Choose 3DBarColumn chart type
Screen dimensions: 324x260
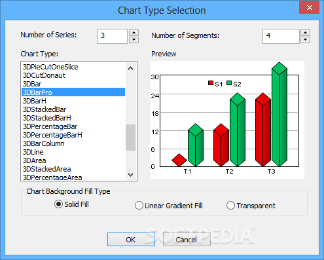pos(73,143)
